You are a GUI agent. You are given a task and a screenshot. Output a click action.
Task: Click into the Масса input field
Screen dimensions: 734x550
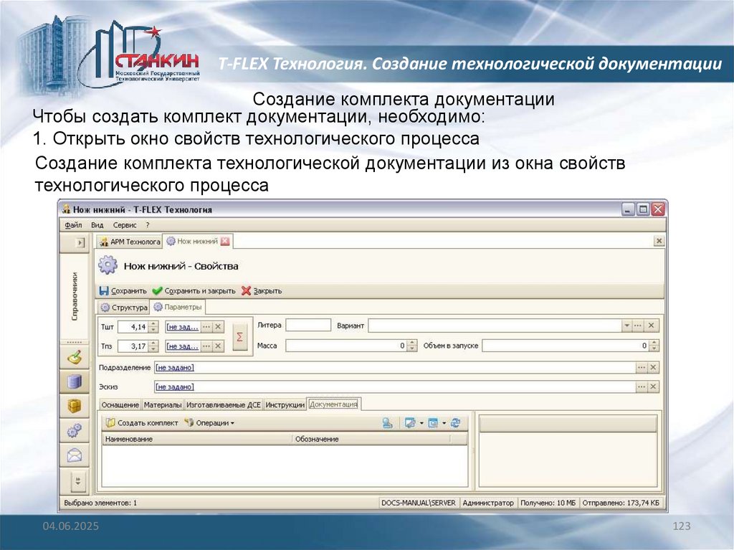[346, 346]
